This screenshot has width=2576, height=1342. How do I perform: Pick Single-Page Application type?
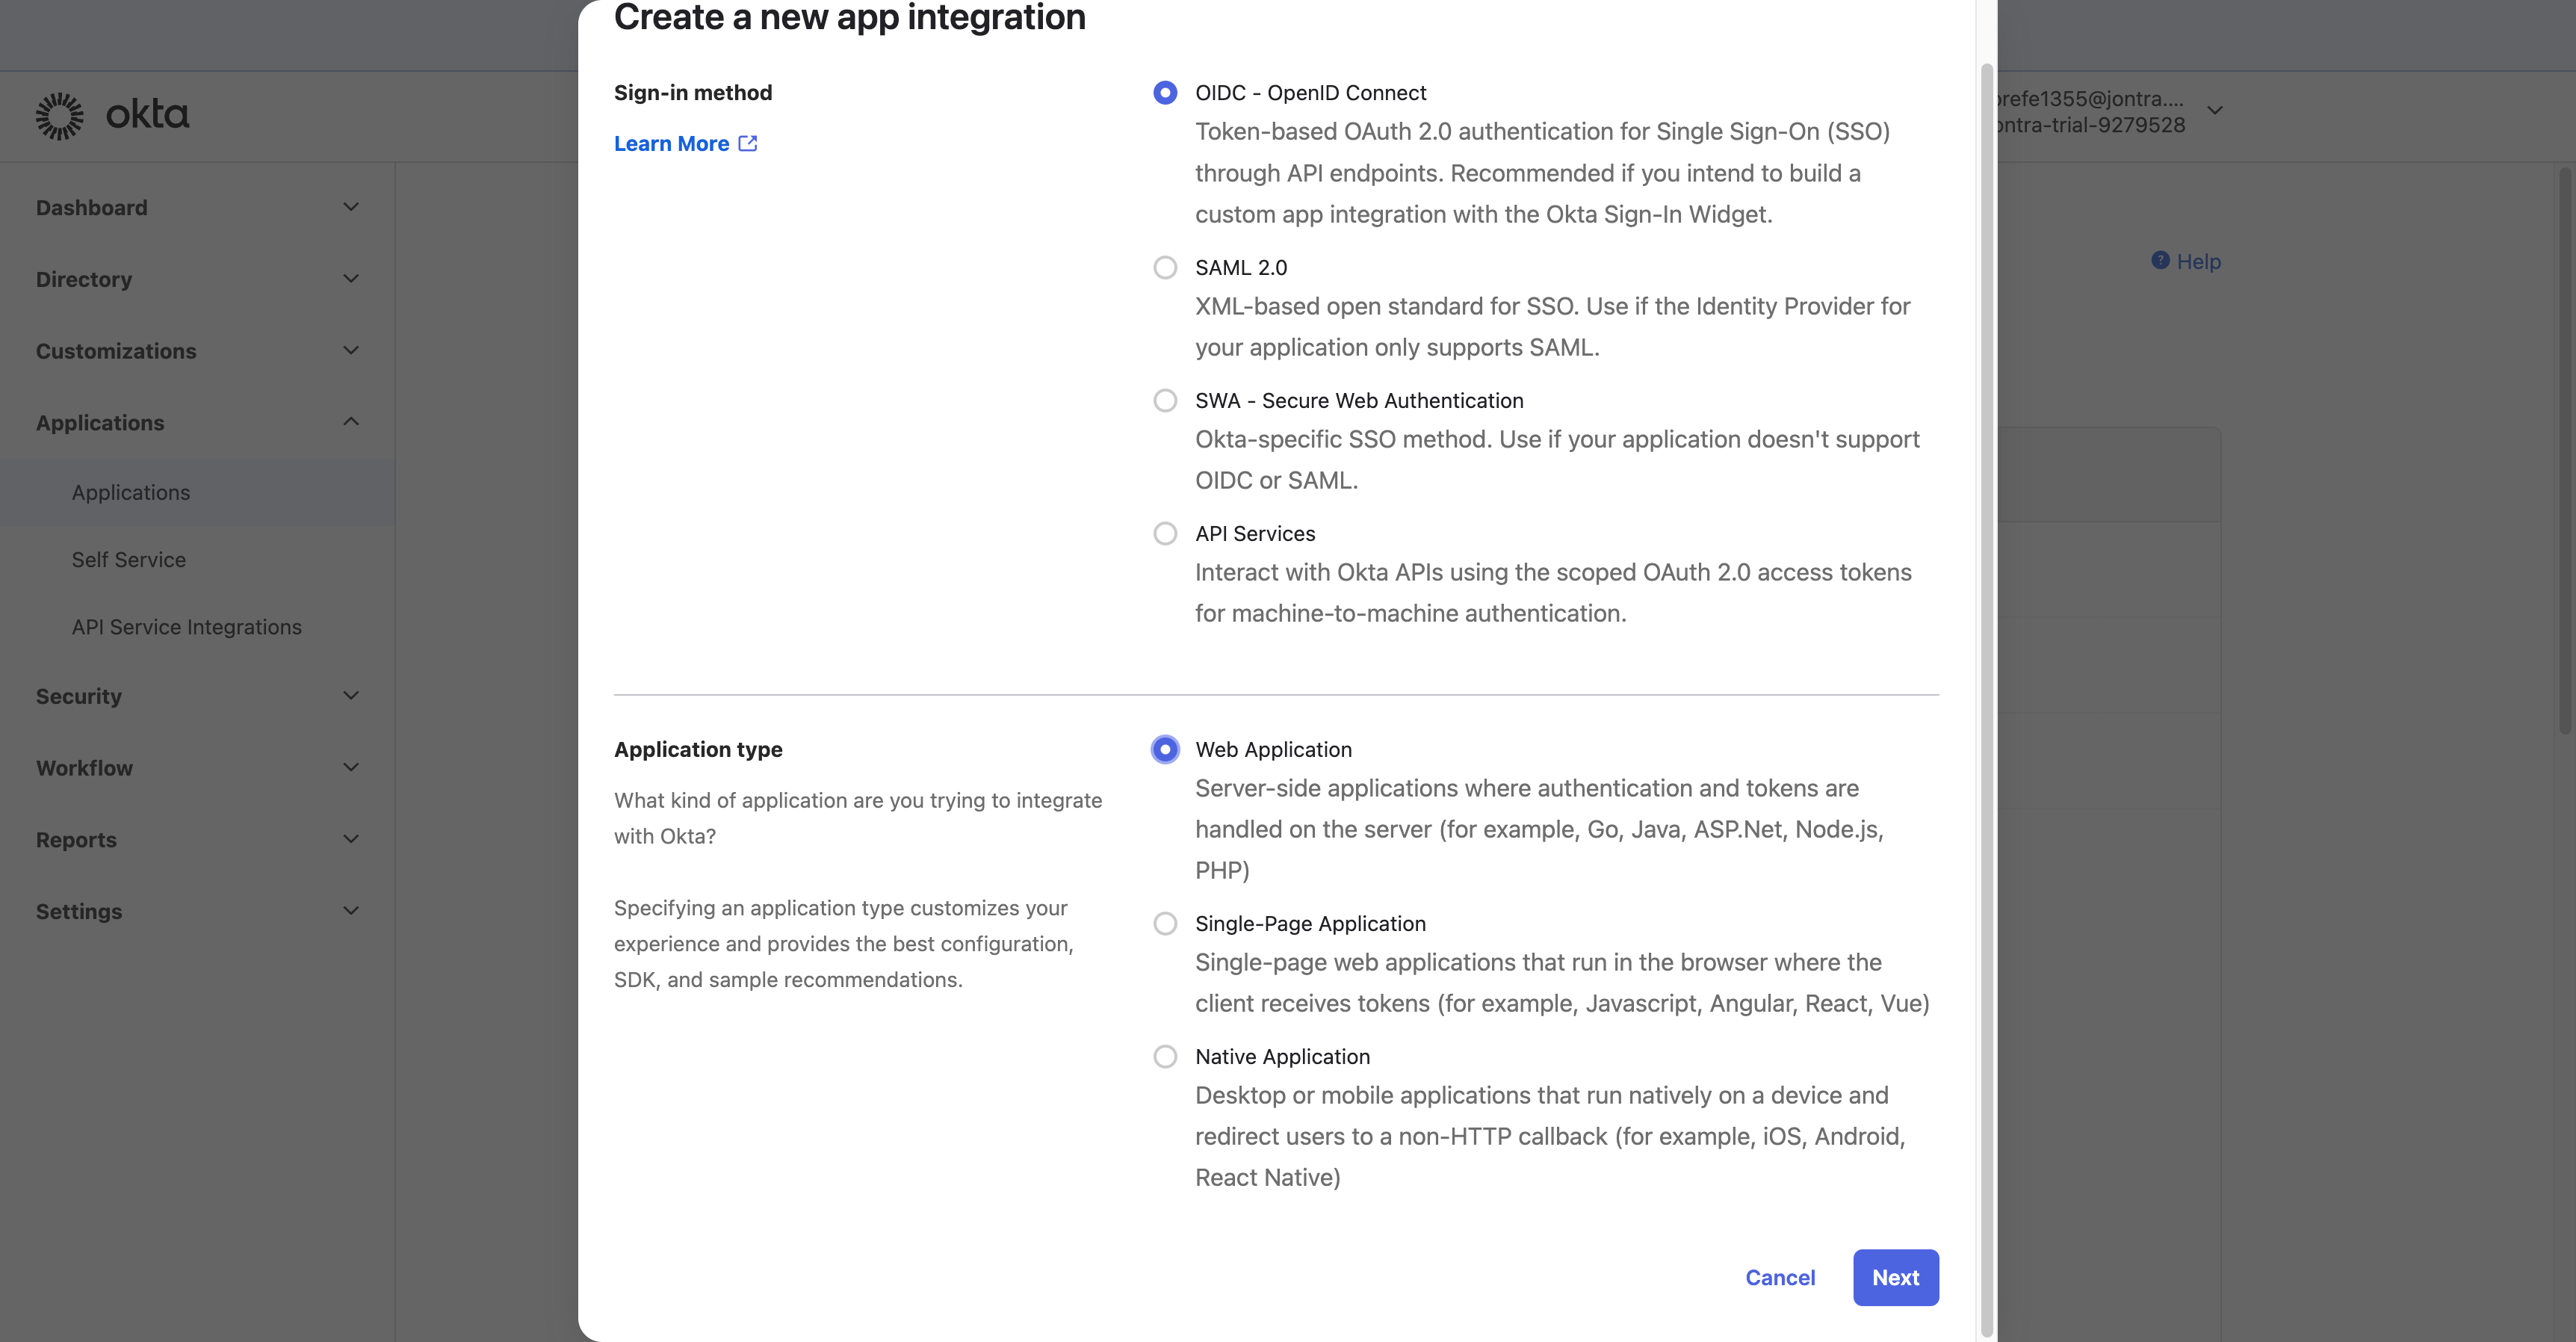(x=1165, y=924)
